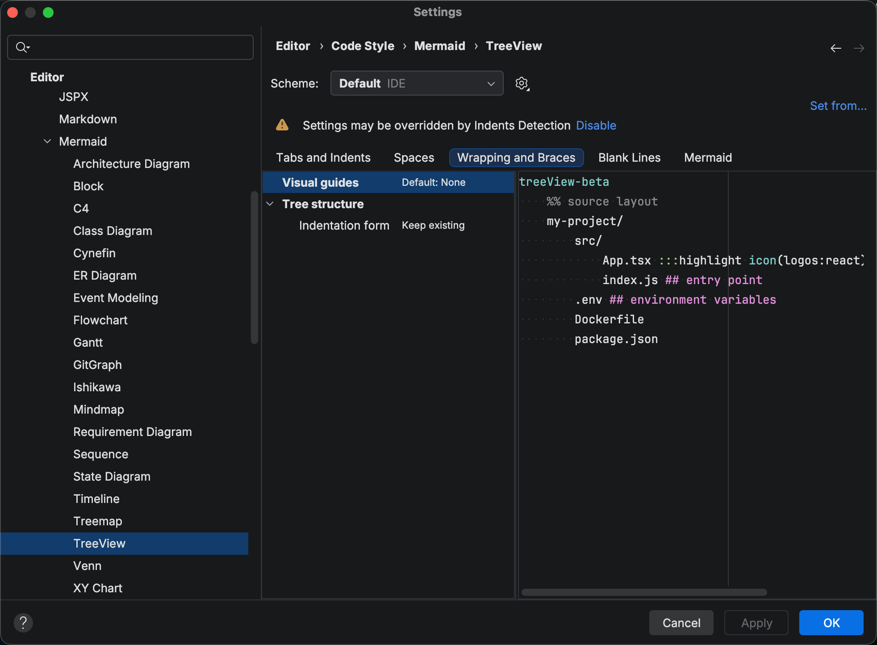This screenshot has height=645, width=877.
Task: Click treeView-beta line in preview
Action: coord(564,182)
